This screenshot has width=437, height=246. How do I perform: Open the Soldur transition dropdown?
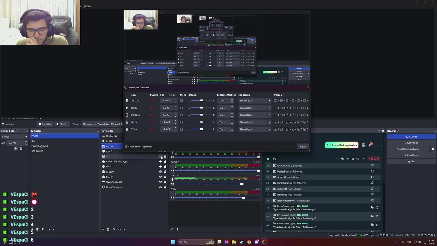pyautogui.click(x=14, y=137)
